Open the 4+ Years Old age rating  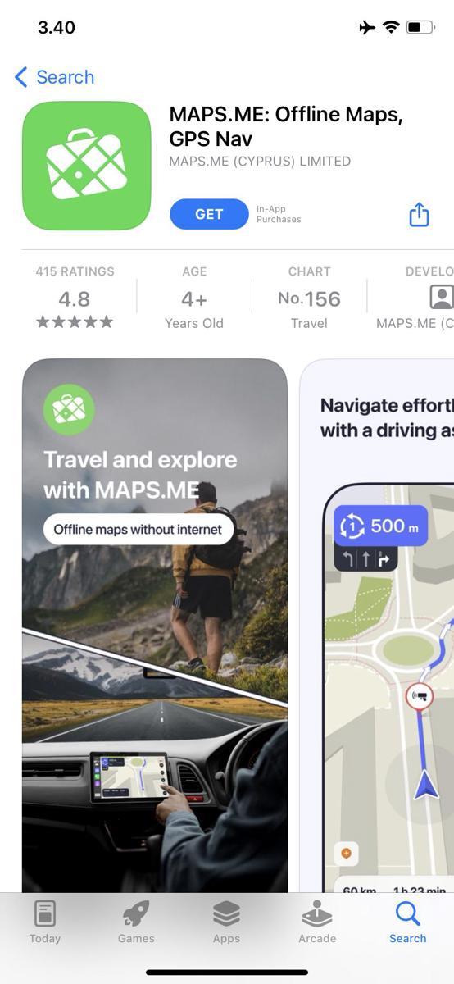(x=194, y=297)
